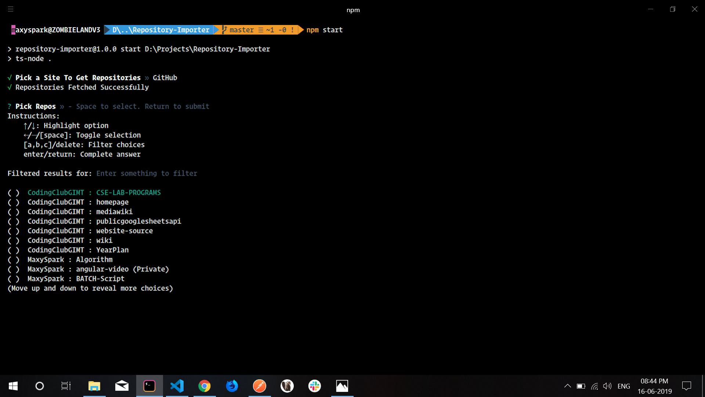Toggle selection for CSE-LAB-PROGRAMS repository

click(14, 193)
